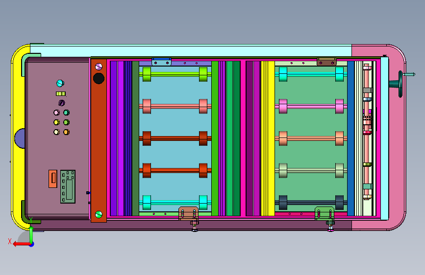Image resolution: width=425 pixels, height=275 pixels.
Task: Select the pink screw at top of orange panel
Action: coord(99,67)
